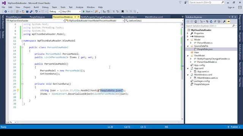Click the Undo toolbar icon
This screenshot has height=136, width=243.
(x=36, y=12)
